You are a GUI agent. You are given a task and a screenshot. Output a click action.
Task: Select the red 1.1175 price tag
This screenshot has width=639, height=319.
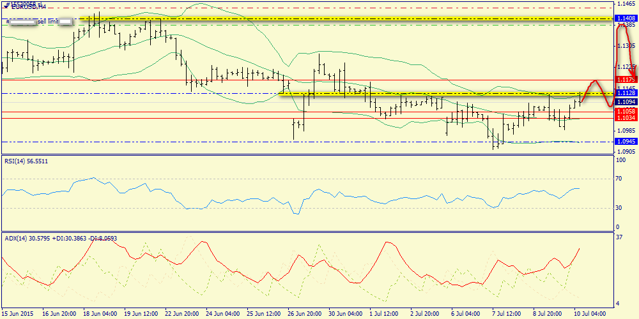(x=624, y=80)
